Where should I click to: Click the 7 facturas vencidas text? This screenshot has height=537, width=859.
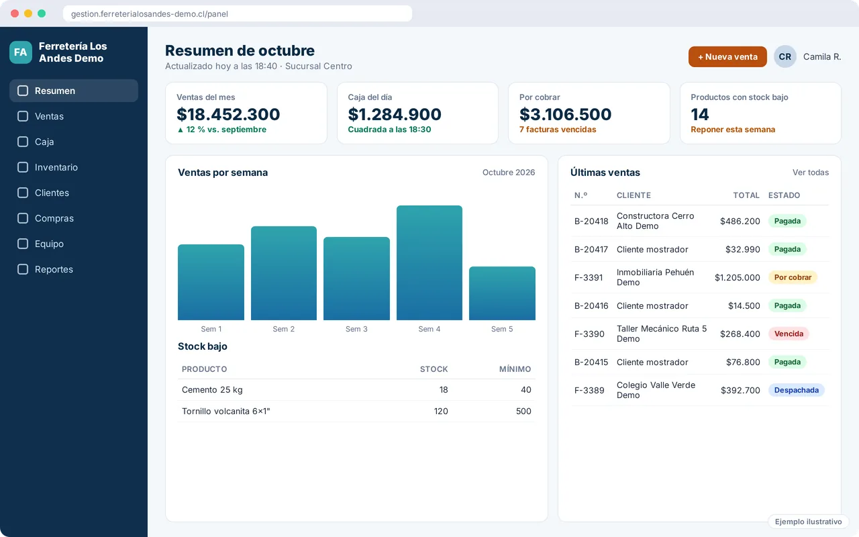point(558,130)
